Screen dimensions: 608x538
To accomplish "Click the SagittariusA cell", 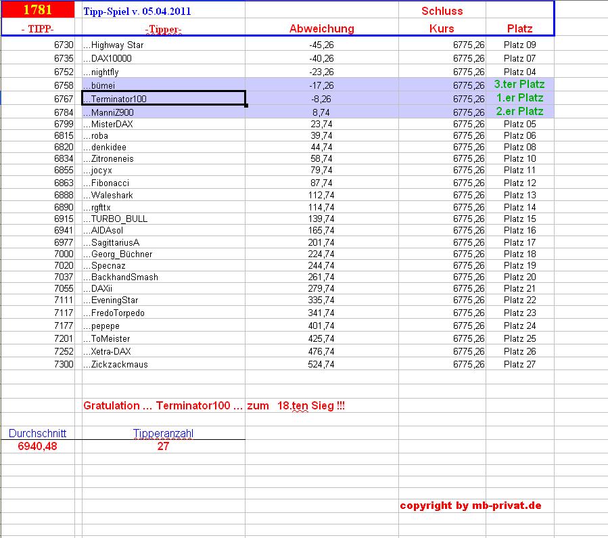I will coord(163,242).
